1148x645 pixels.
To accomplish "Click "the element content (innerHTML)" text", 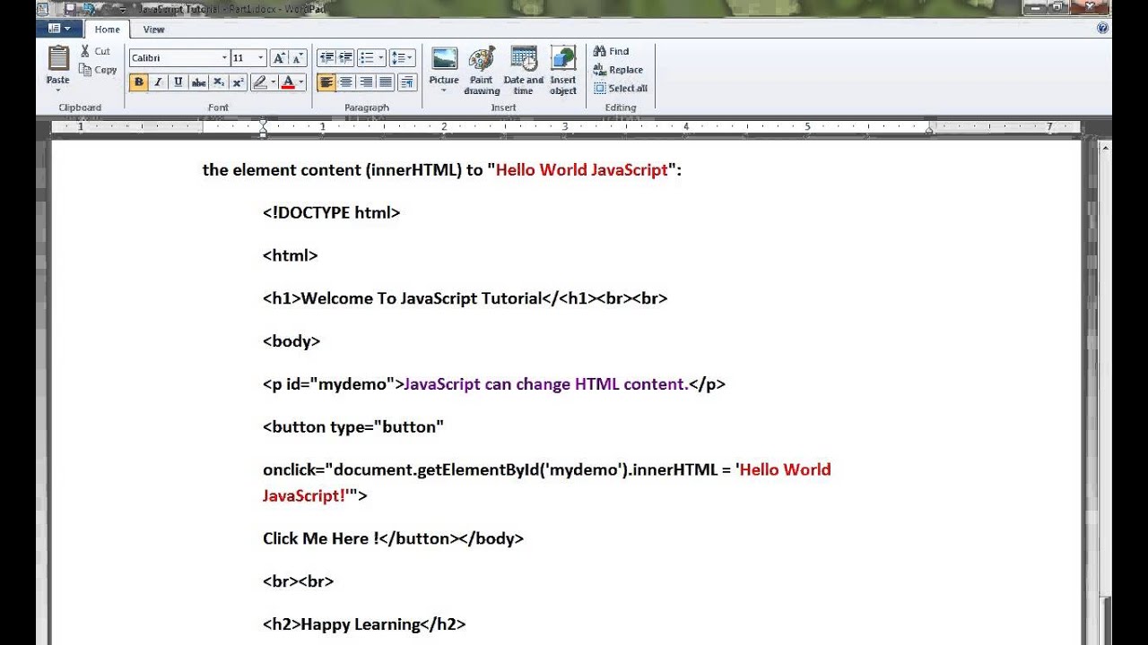I will point(332,169).
